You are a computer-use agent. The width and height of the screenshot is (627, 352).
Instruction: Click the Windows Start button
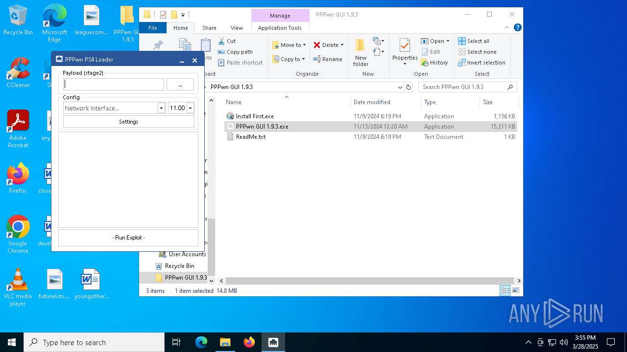click(12, 342)
